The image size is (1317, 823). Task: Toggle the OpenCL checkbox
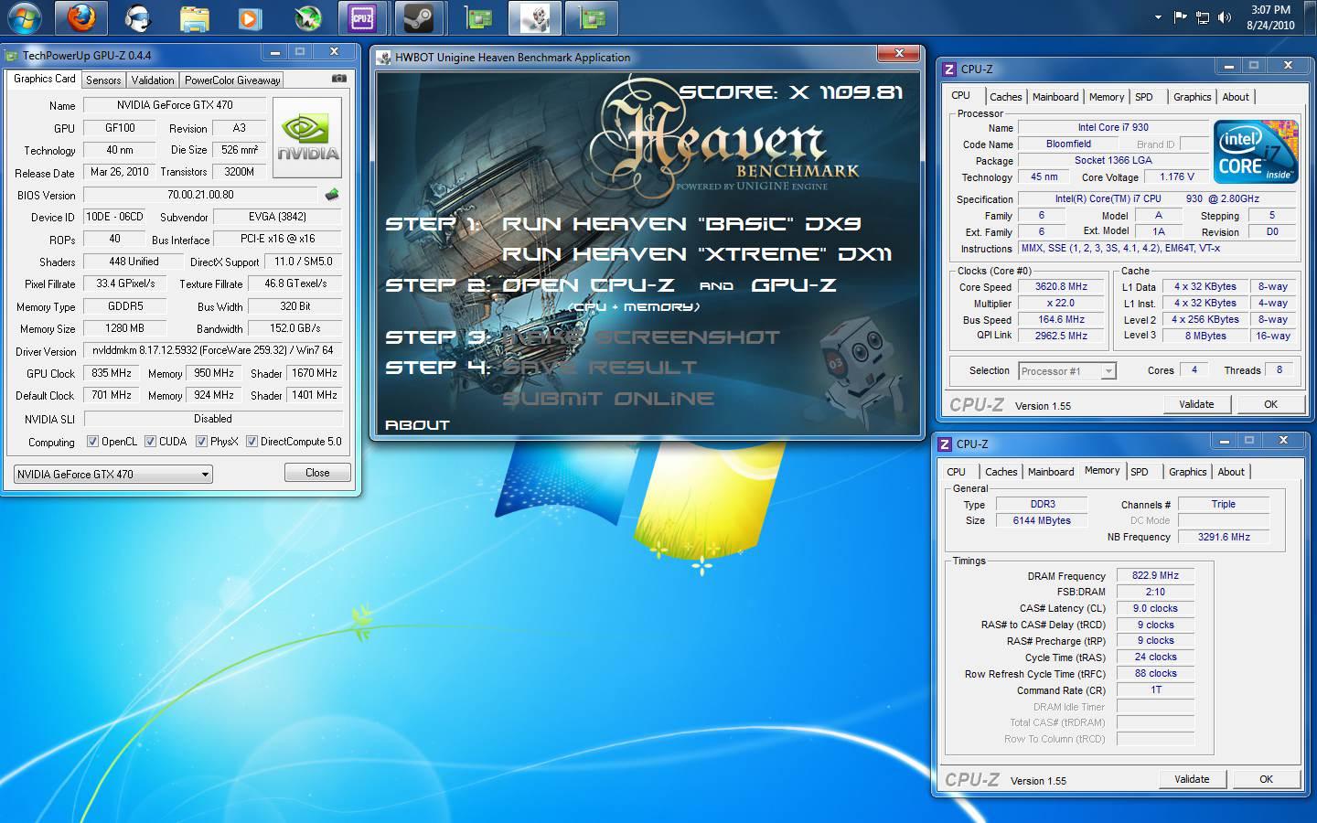[x=92, y=442]
